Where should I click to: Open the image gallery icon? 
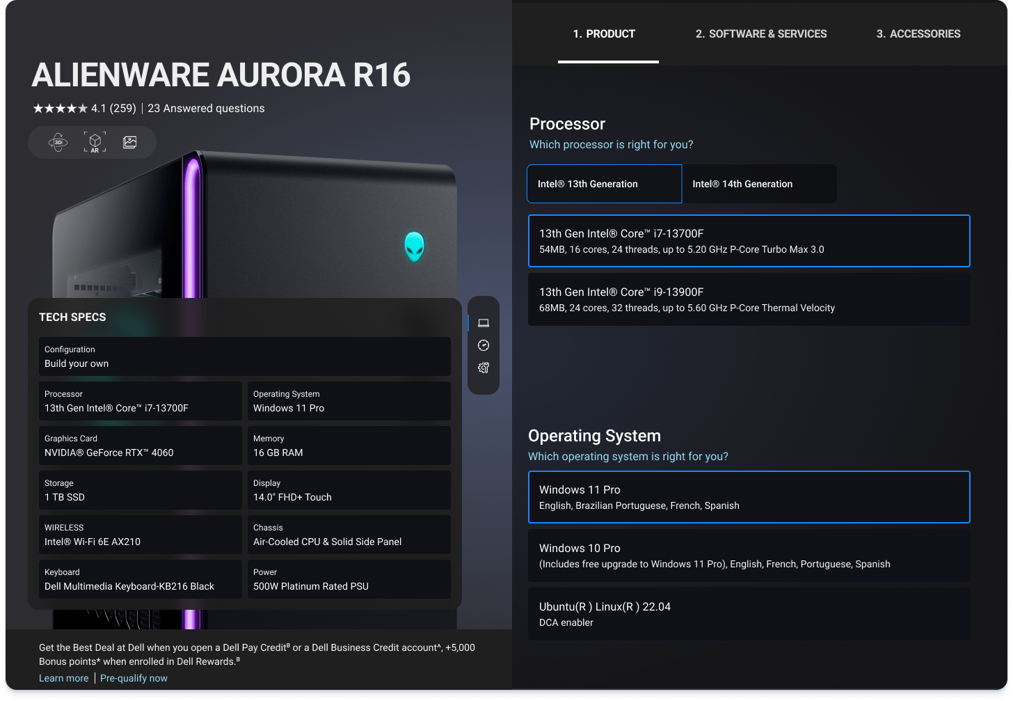point(130,142)
